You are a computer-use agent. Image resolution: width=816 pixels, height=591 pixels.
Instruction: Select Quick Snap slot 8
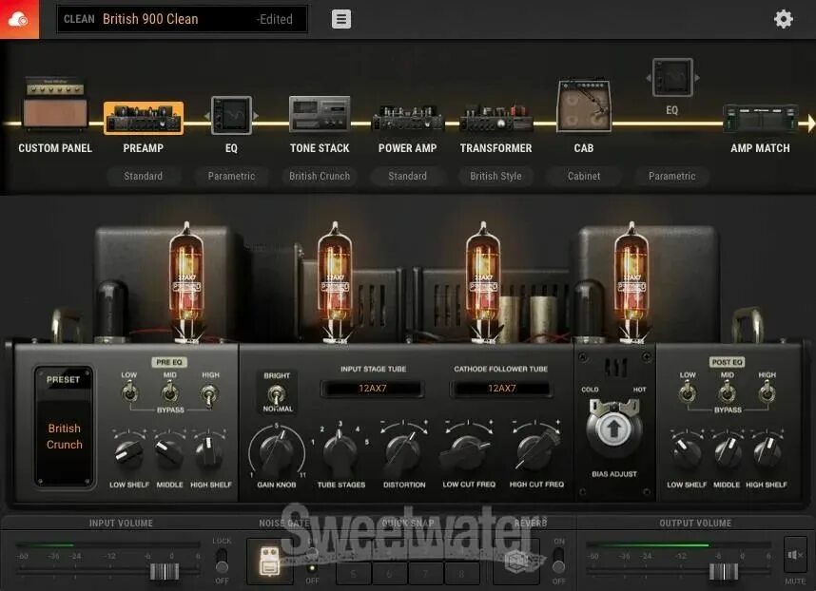(x=461, y=573)
